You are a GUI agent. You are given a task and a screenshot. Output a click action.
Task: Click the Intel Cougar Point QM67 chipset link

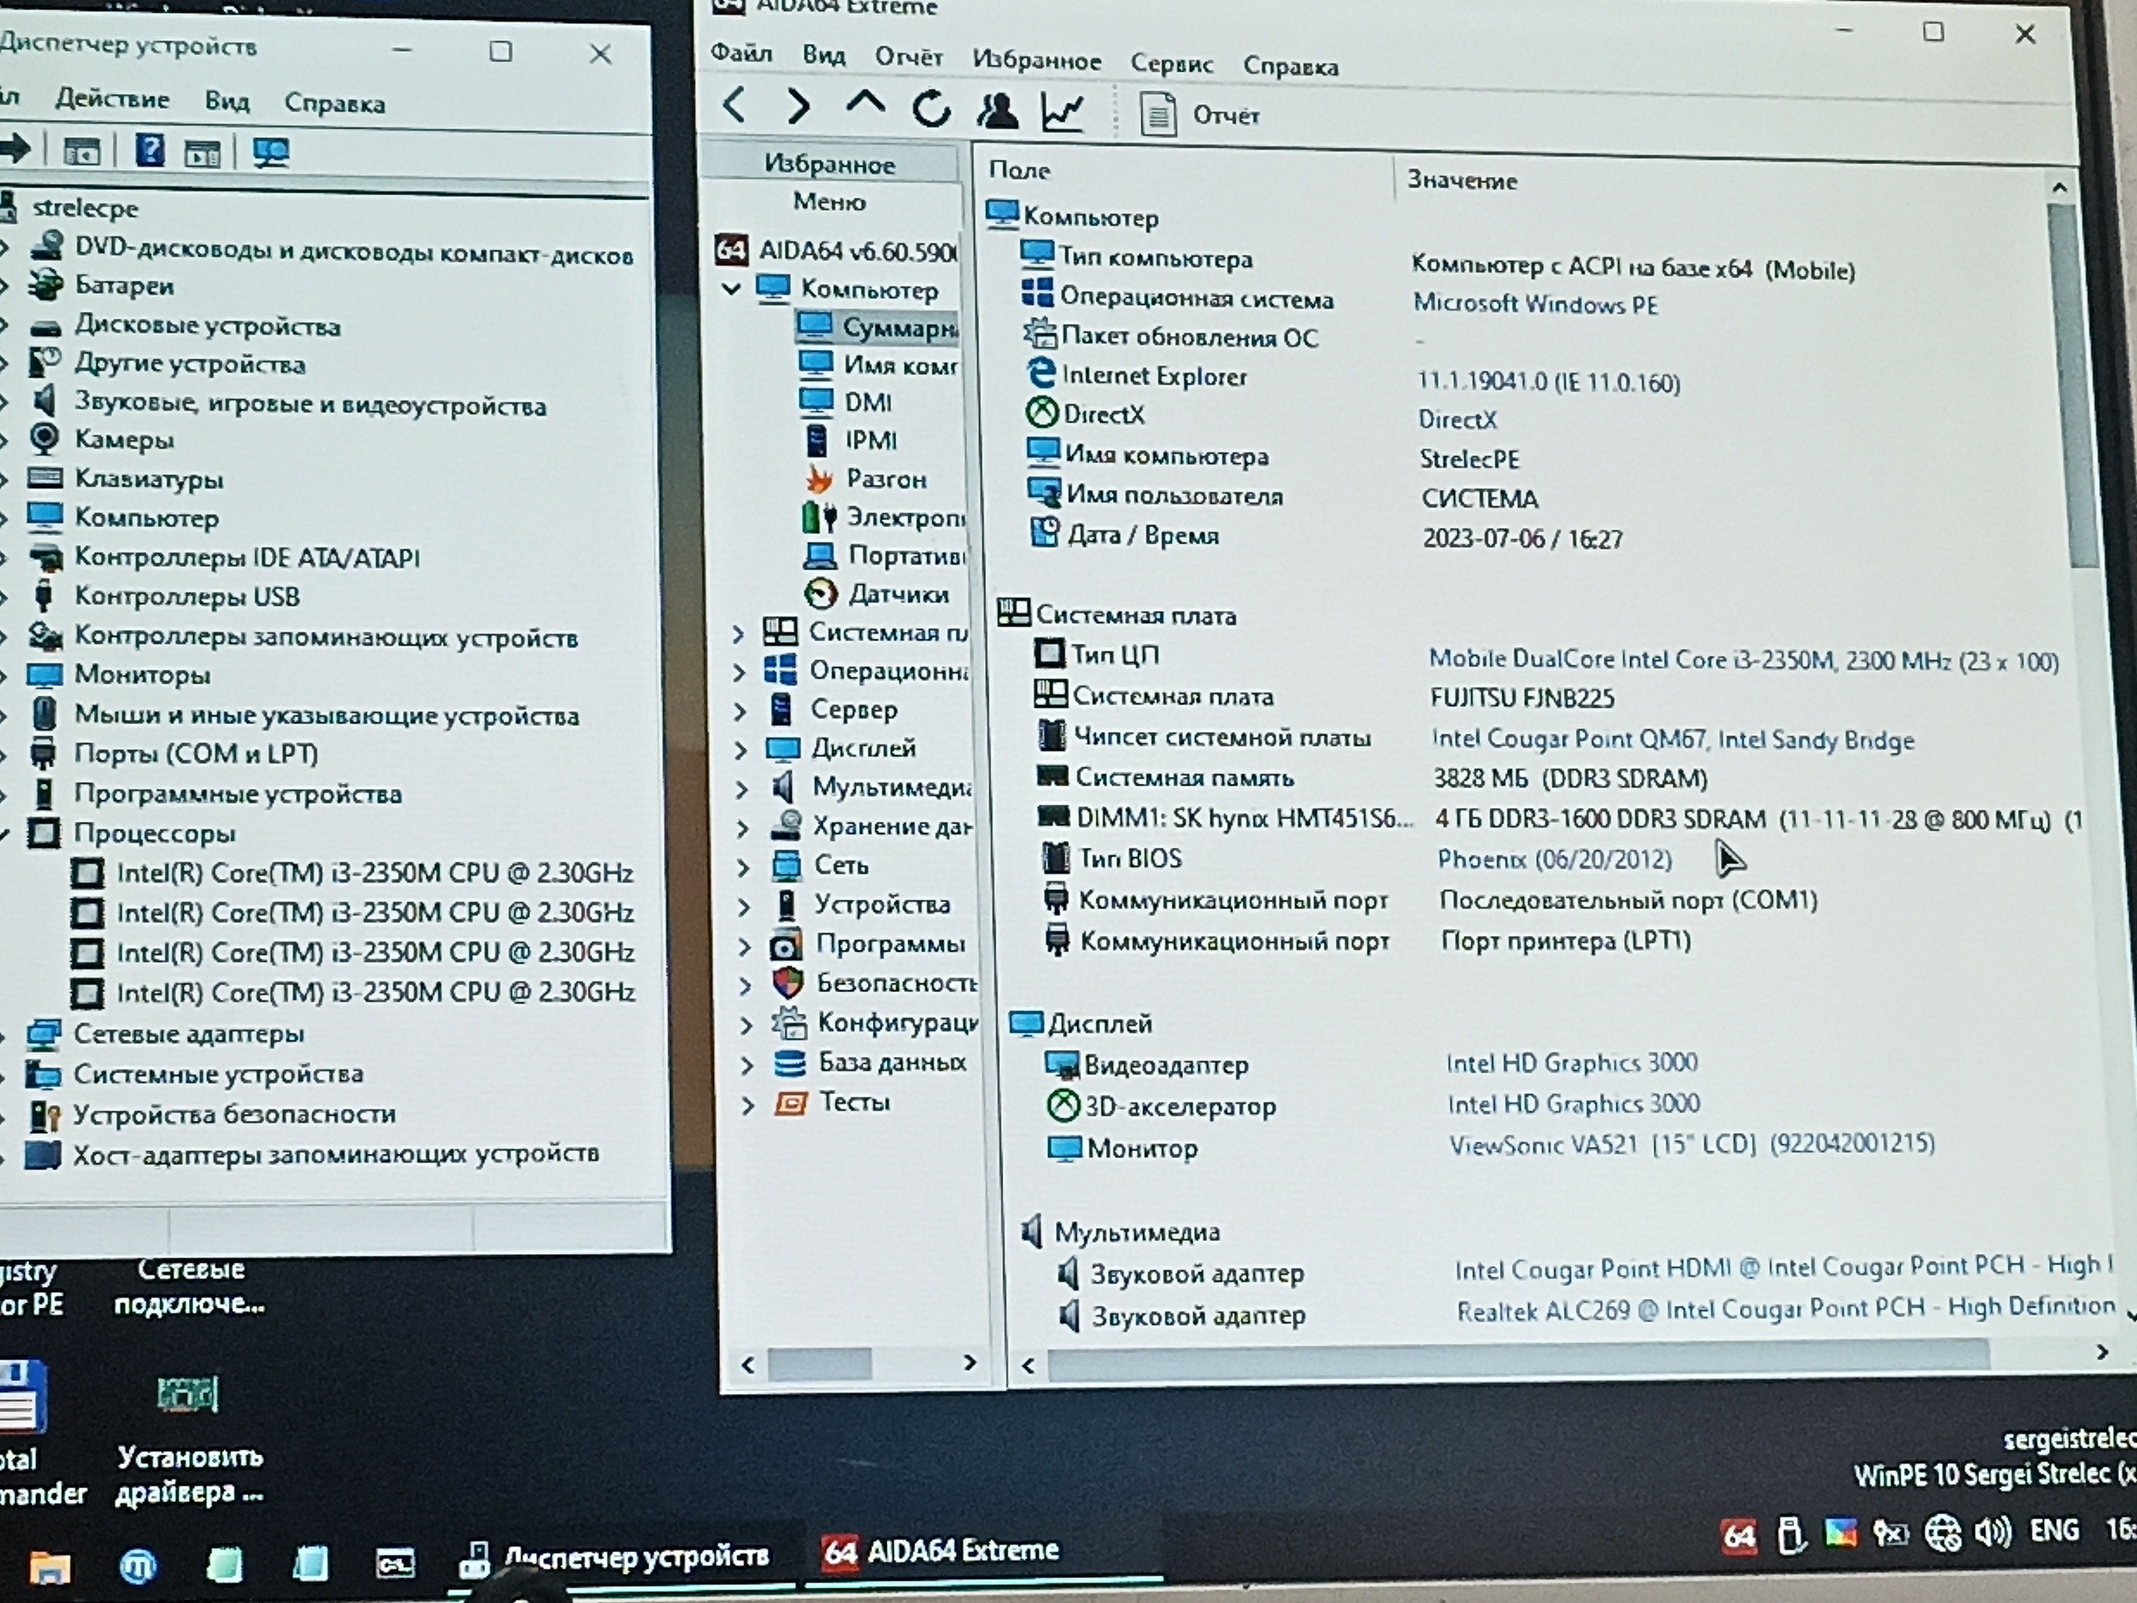coord(1672,739)
